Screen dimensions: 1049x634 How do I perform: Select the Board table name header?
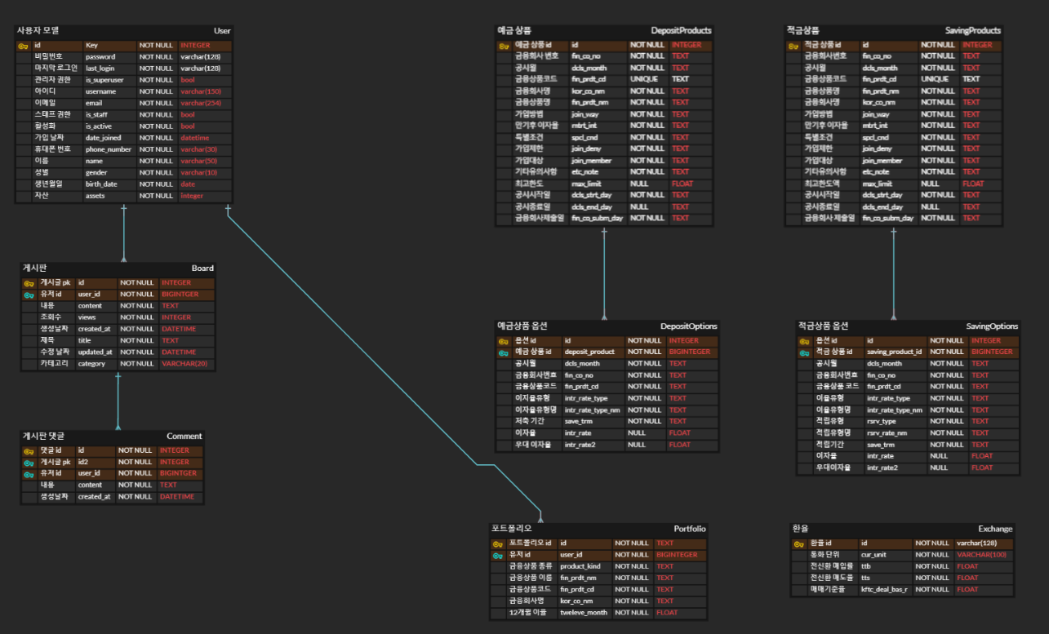(202, 268)
